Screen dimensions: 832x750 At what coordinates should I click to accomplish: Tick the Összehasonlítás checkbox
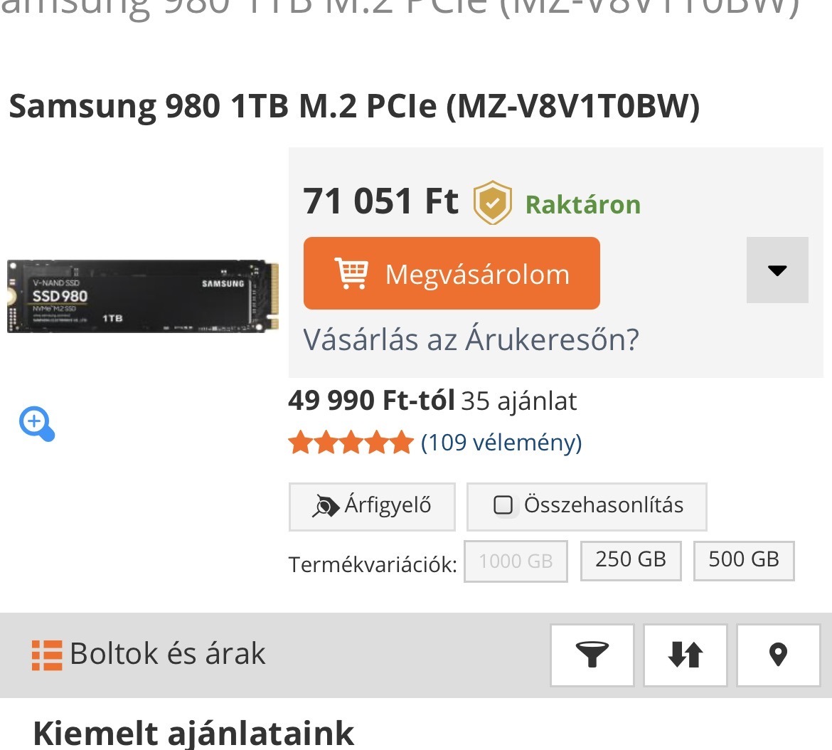click(x=503, y=505)
